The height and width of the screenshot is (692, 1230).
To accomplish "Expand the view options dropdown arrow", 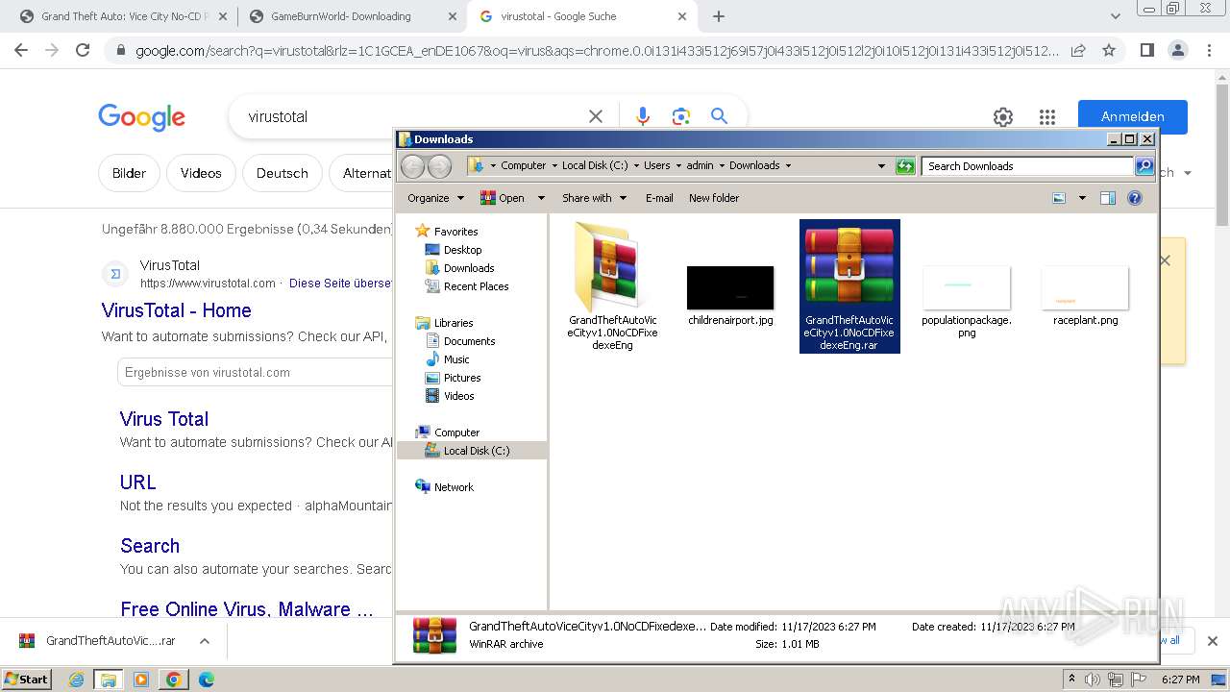I will pyautogui.click(x=1082, y=198).
